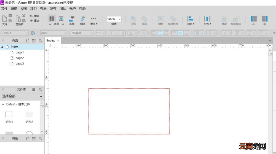Open the Default style dropdown
The height and width of the screenshot is (154, 276).
point(15,33)
